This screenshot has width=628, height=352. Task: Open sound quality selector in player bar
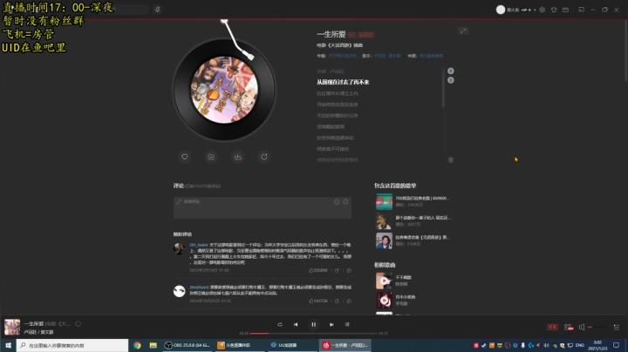(x=552, y=328)
